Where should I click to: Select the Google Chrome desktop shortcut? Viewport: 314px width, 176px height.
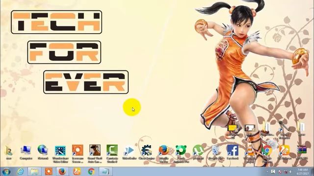click(267, 154)
